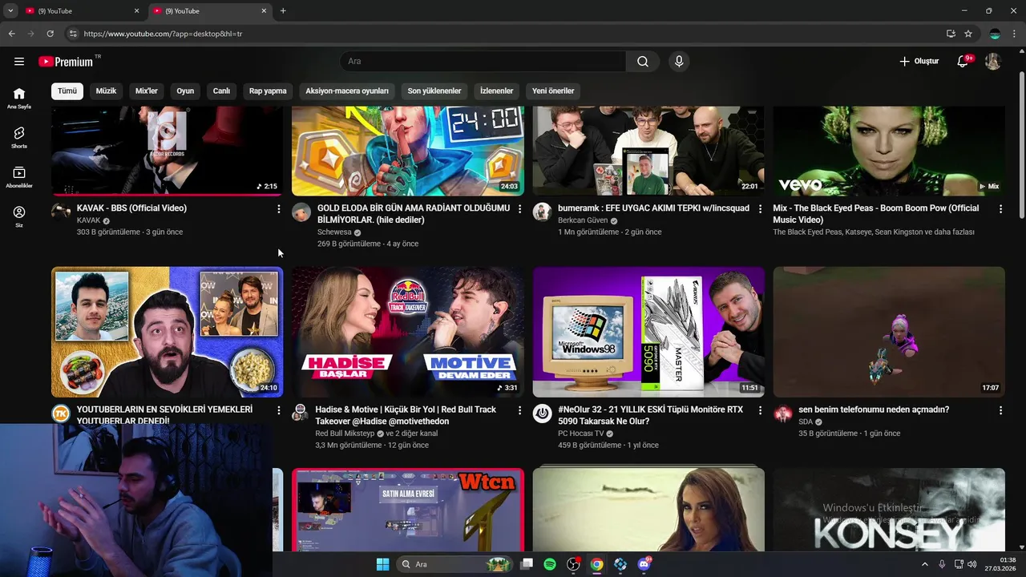Open Shorts from the sidebar
This screenshot has width=1026, height=577.
tap(19, 137)
